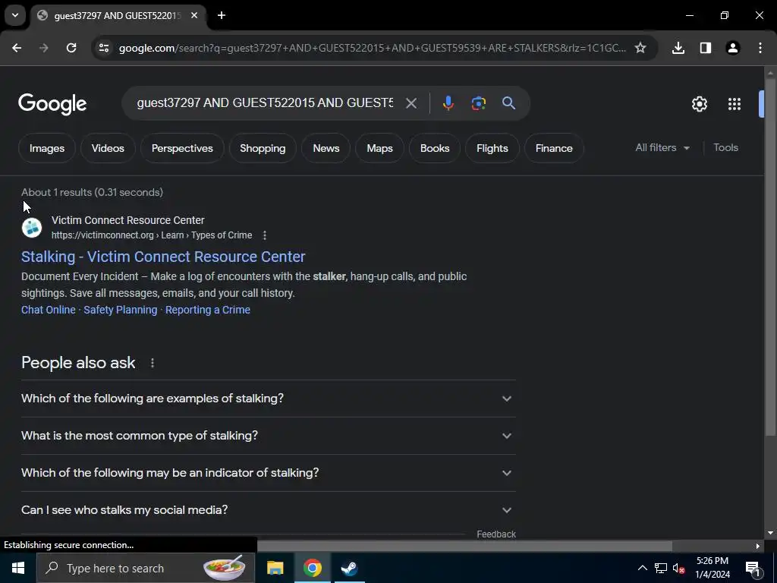Viewport: 777px width, 583px height.
Task: Open Steam from the taskbar
Action: click(x=349, y=568)
